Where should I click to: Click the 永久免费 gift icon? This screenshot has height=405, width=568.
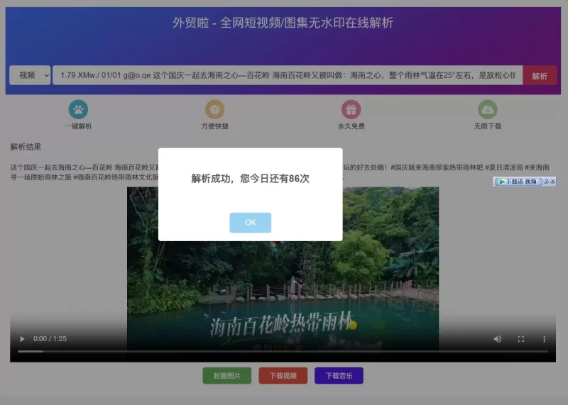click(351, 109)
